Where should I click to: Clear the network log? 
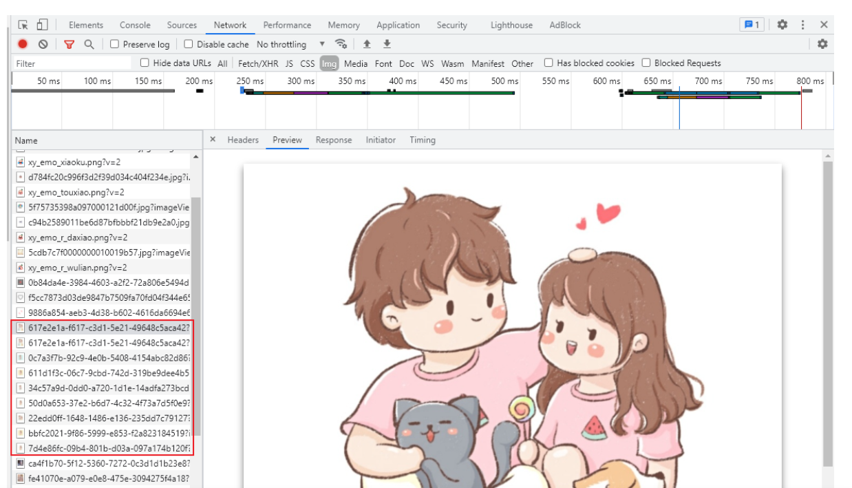click(x=43, y=44)
